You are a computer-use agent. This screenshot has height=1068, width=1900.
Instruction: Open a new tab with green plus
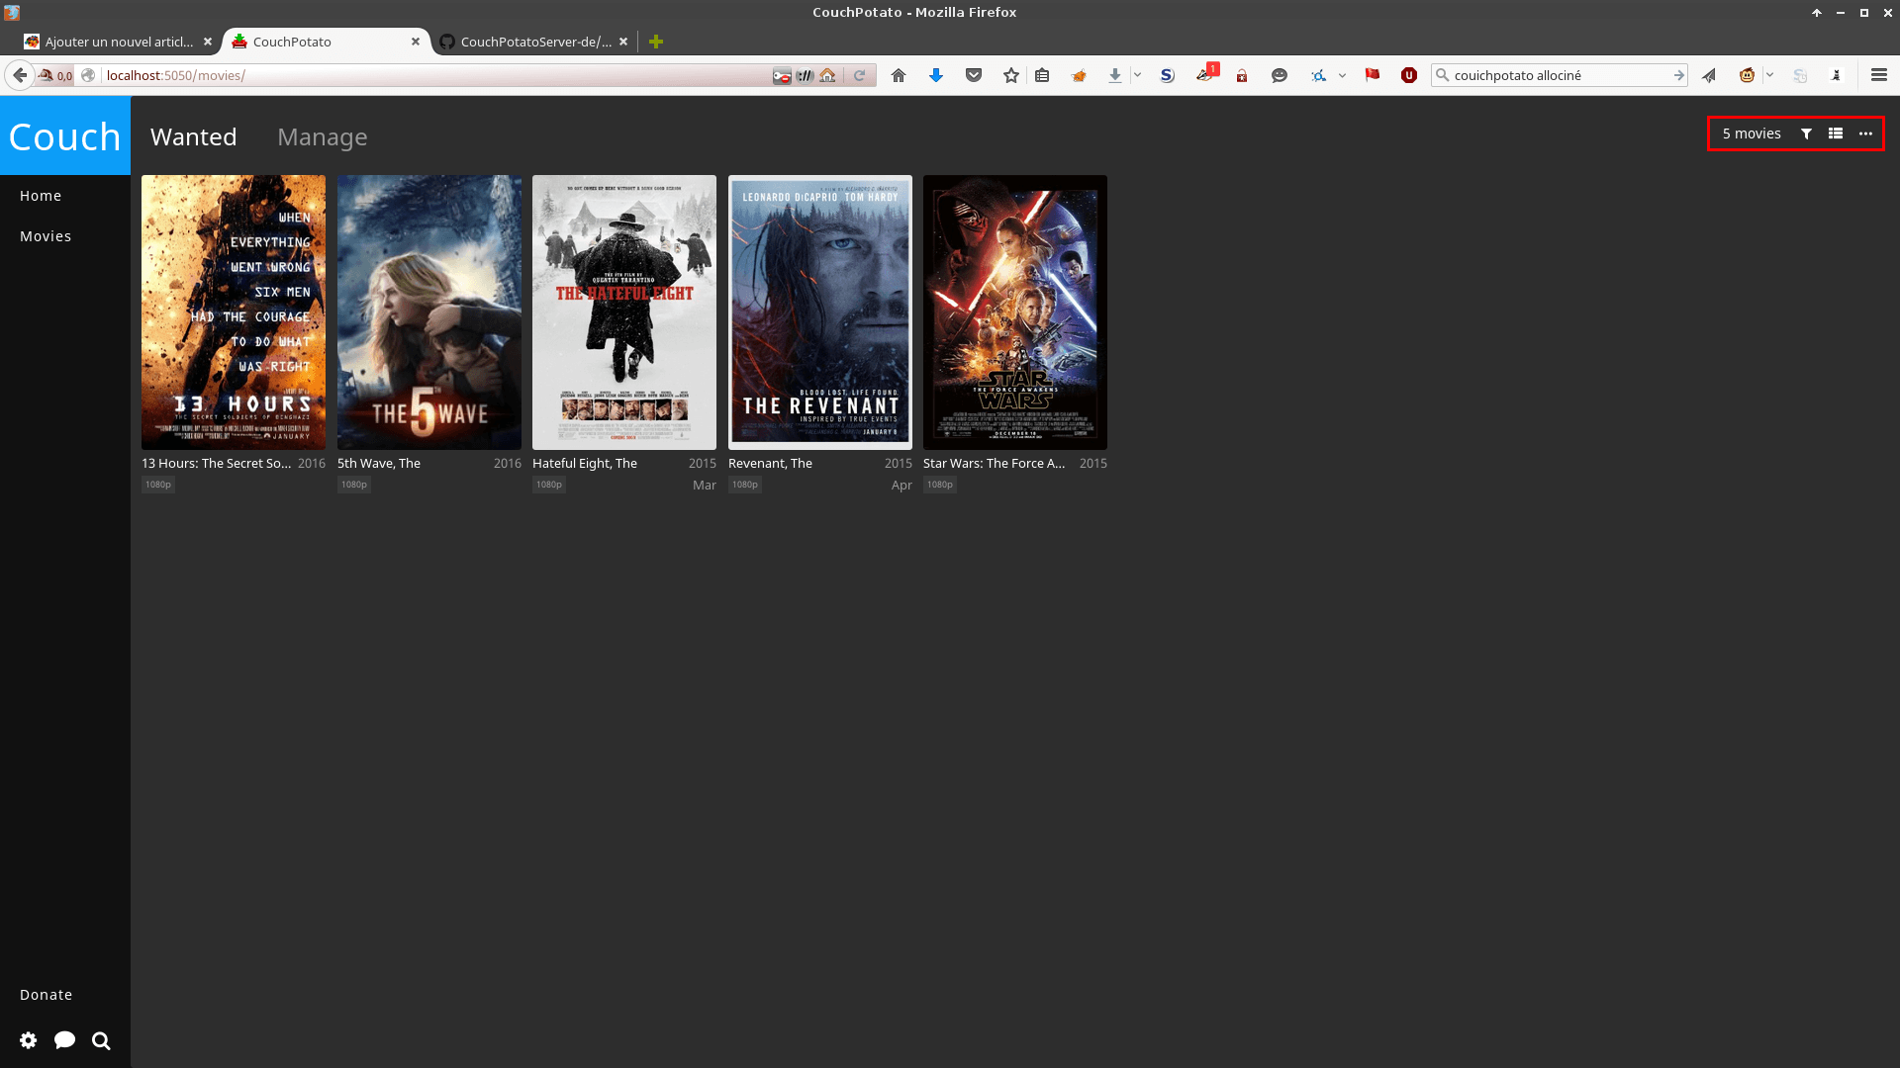pyautogui.click(x=656, y=42)
